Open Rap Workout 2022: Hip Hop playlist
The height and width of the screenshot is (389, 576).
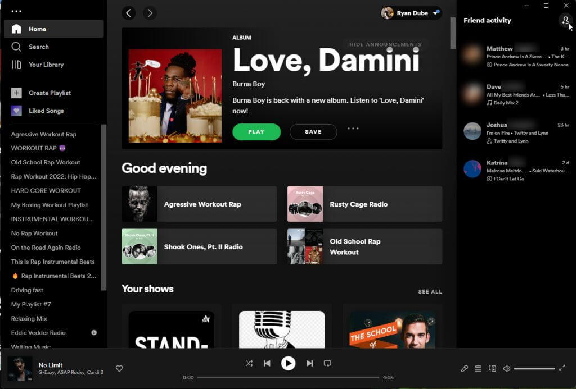click(53, 177)
